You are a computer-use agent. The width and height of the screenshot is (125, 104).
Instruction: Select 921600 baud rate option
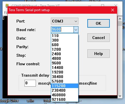65,99
